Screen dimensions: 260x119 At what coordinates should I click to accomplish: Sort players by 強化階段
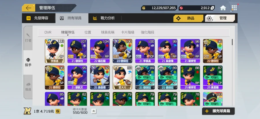(148, 32)
